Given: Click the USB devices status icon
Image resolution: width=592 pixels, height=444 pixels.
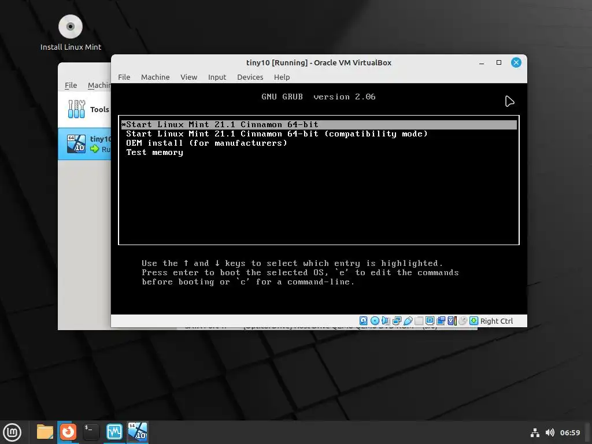Looking at the screenshot, I should pos(408,321).
